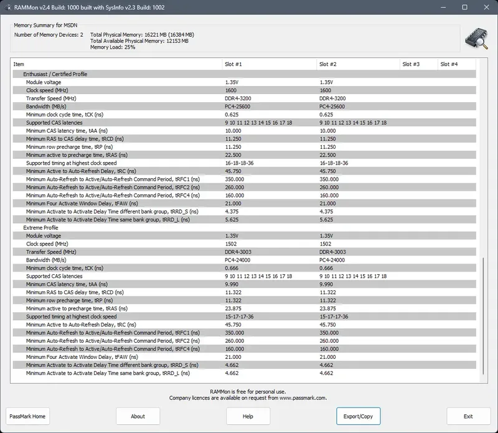Click the memory chip magnifier logo

coord(476,39)
